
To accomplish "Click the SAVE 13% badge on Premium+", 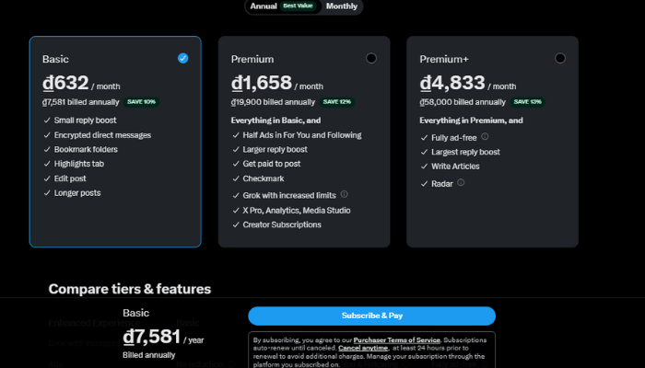I will pos(526,102).
